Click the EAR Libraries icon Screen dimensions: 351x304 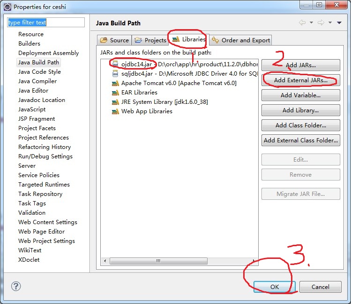tap(115, 93)
